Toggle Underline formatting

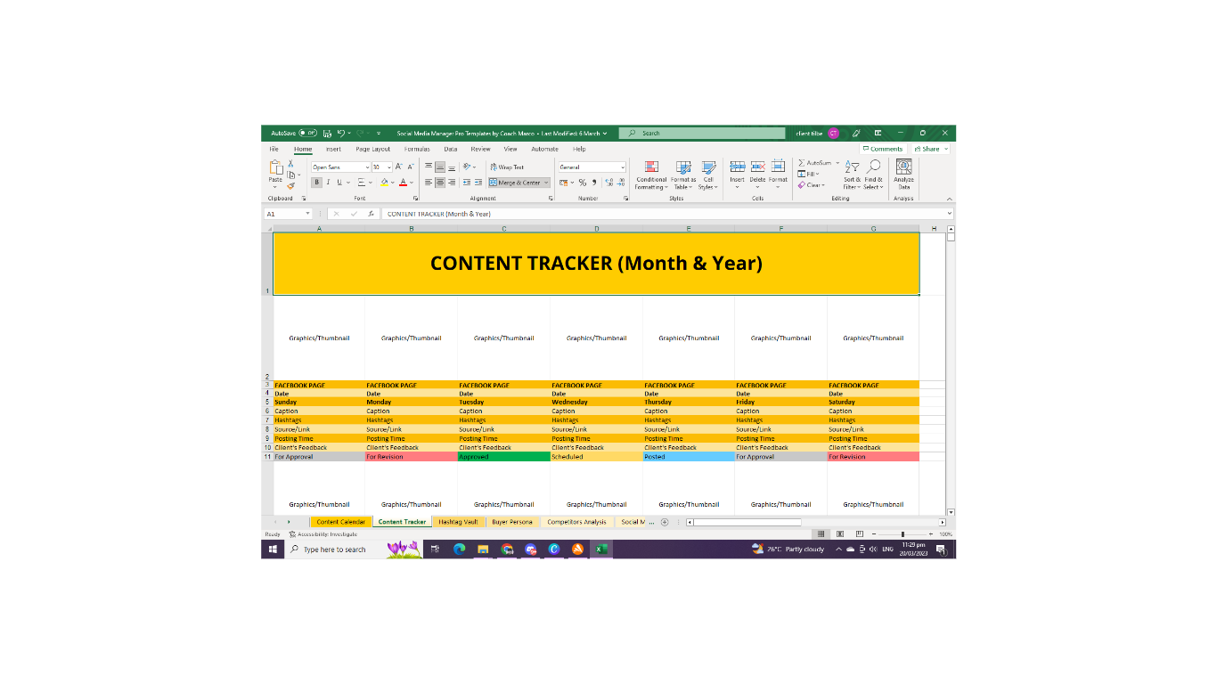(339, 183)
